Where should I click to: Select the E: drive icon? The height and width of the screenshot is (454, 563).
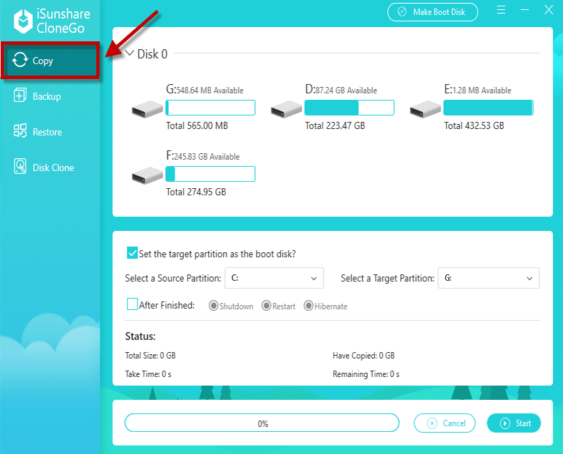tap(425, 109)
